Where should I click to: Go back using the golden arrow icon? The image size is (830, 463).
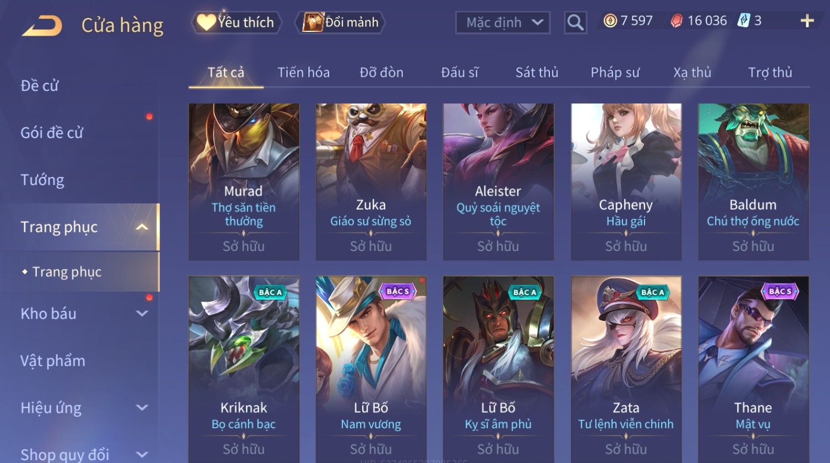[42, 26]
